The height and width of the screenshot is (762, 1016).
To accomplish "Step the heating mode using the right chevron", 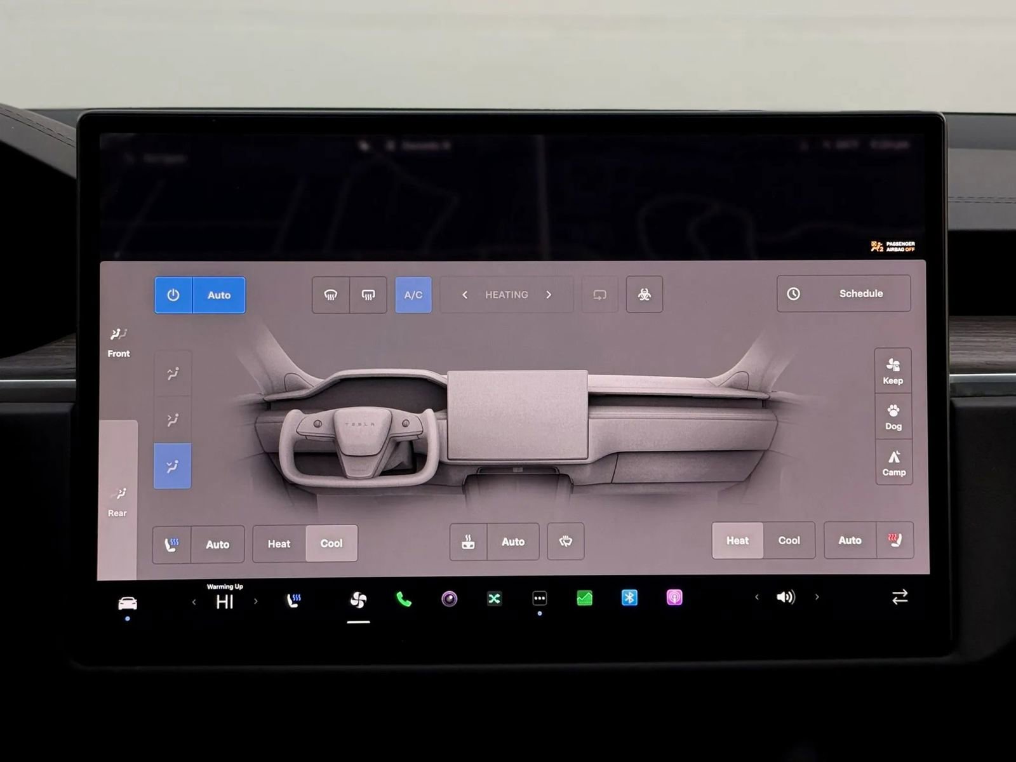I will (549, 295).
